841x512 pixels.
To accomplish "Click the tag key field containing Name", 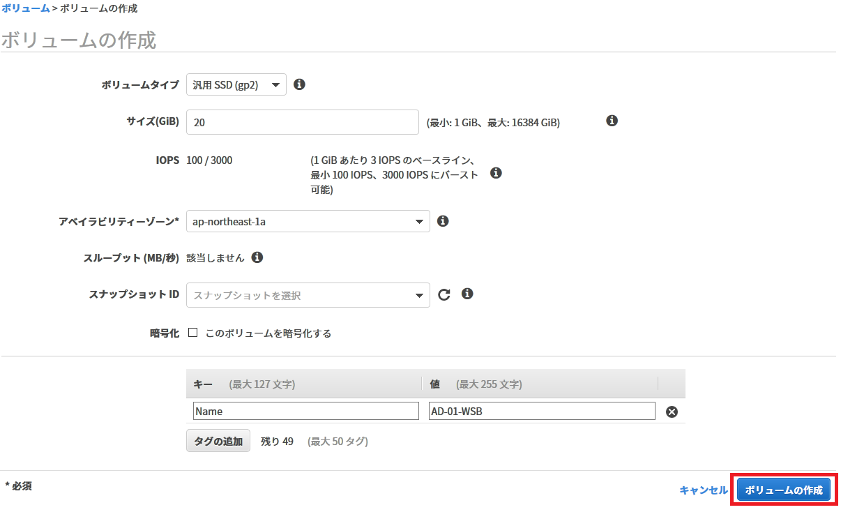I will (305, 411).
